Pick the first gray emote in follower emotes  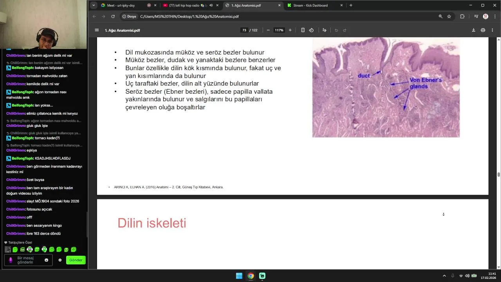tap(8, 249)
